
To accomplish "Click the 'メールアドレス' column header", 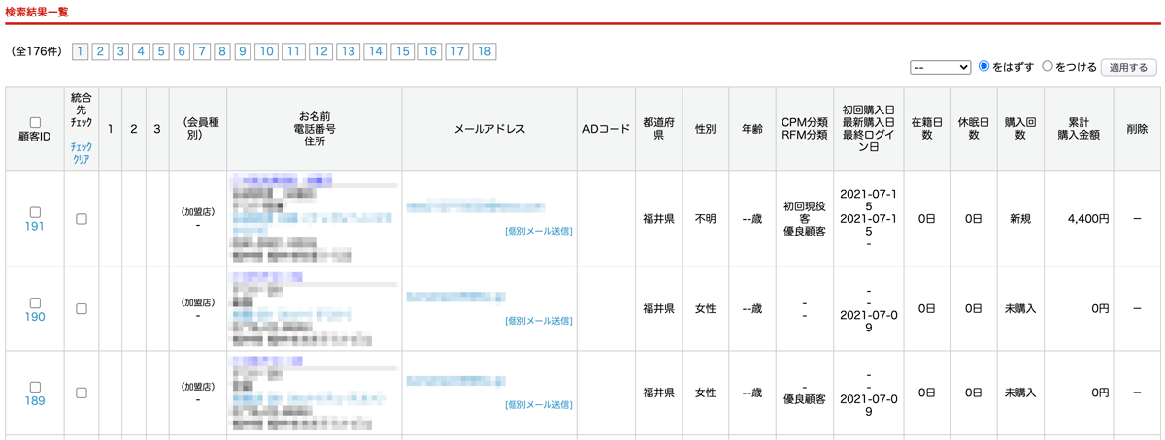I will [x=489, y=130].
